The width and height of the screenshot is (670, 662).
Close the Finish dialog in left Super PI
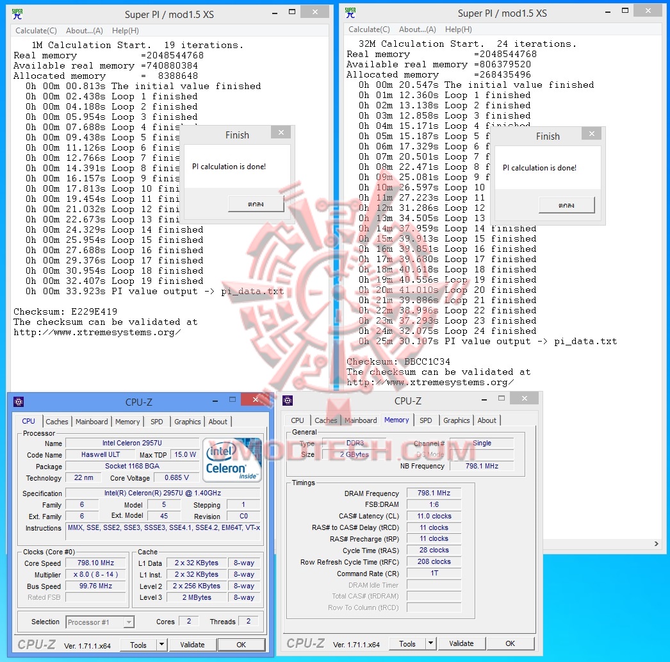pyautogui.click(x=281, y=133)
